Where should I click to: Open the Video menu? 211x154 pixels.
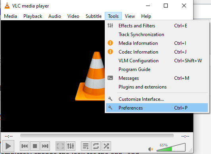click(73, 16)
